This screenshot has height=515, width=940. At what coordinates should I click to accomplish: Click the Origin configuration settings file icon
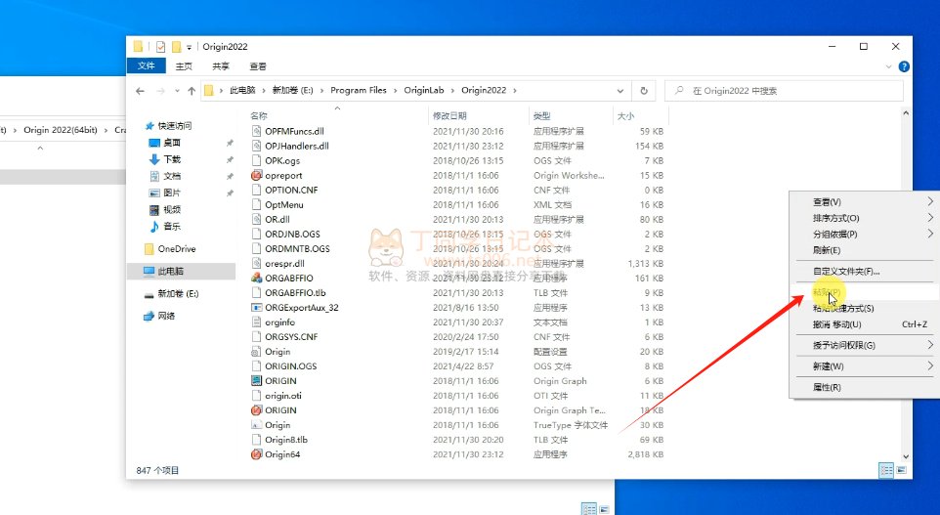256,352
